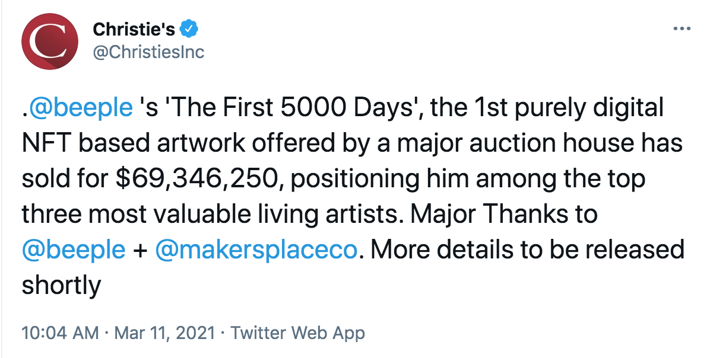This screenshot has height=358, width=710.
Task: Click the Christie's display name
Action: [134, 29]
